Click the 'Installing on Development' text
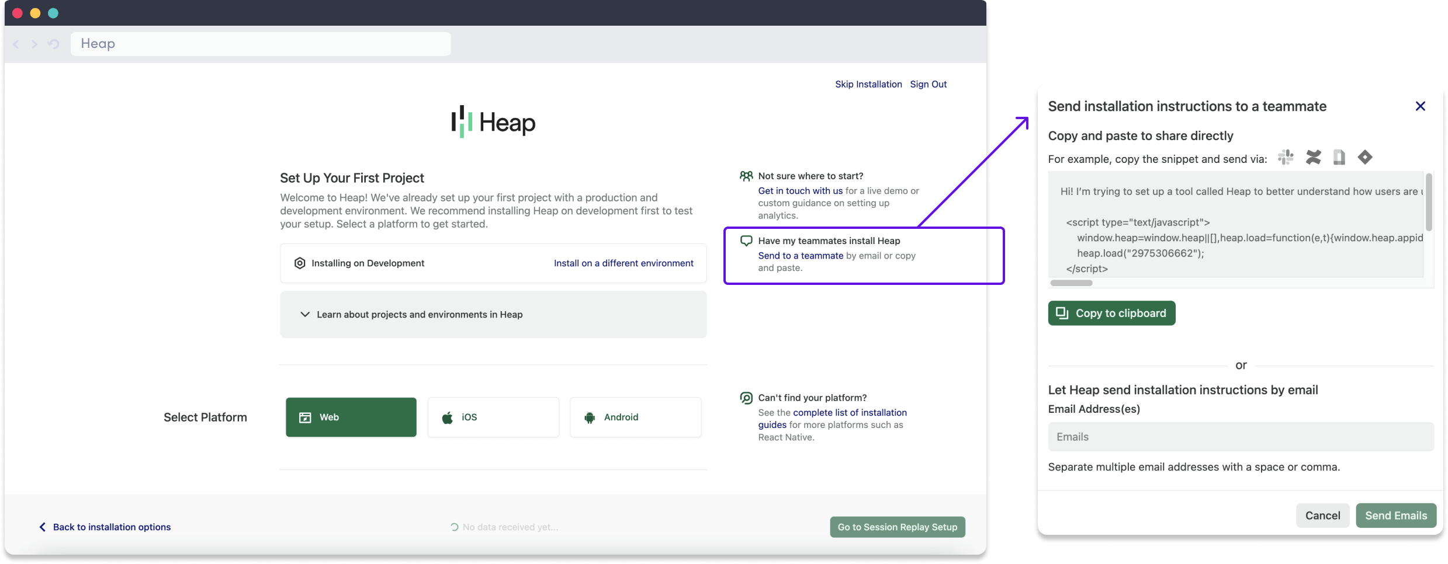 [x=368, y=263]
